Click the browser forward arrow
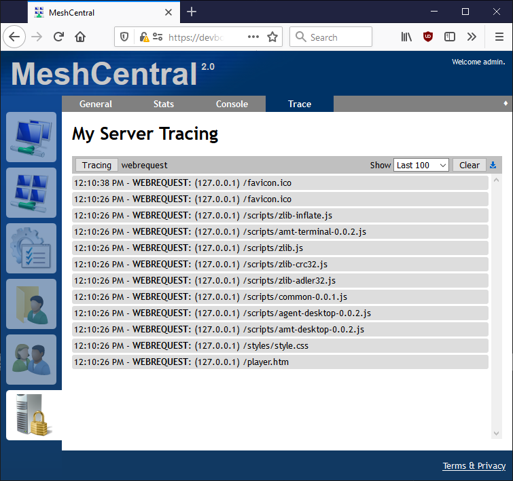513x481 pixels. 37,37
